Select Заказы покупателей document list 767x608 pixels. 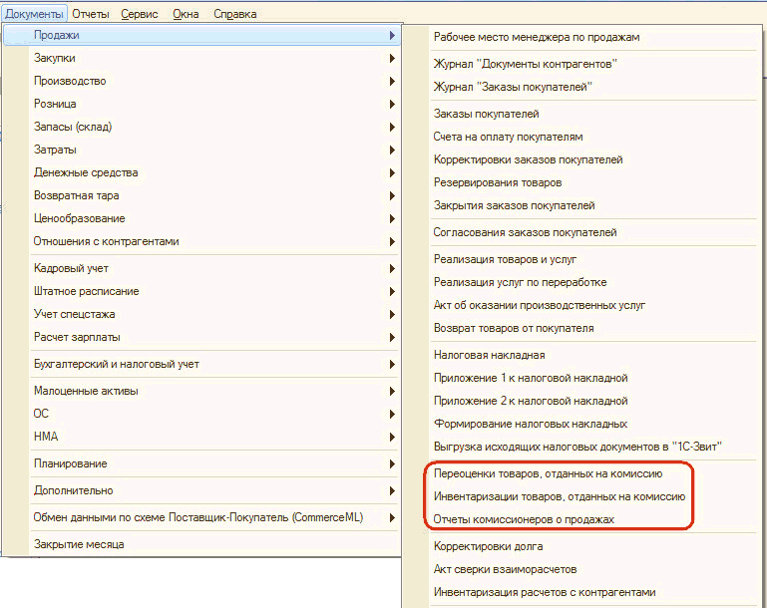coord(487,115)
